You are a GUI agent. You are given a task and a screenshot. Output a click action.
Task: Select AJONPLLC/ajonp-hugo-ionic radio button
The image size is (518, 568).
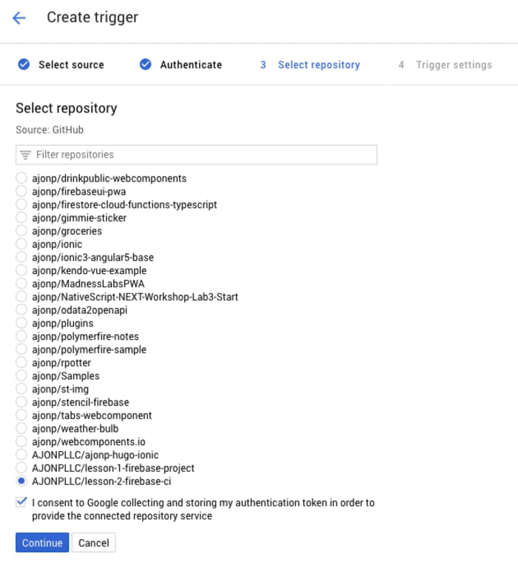coord(21,455)
